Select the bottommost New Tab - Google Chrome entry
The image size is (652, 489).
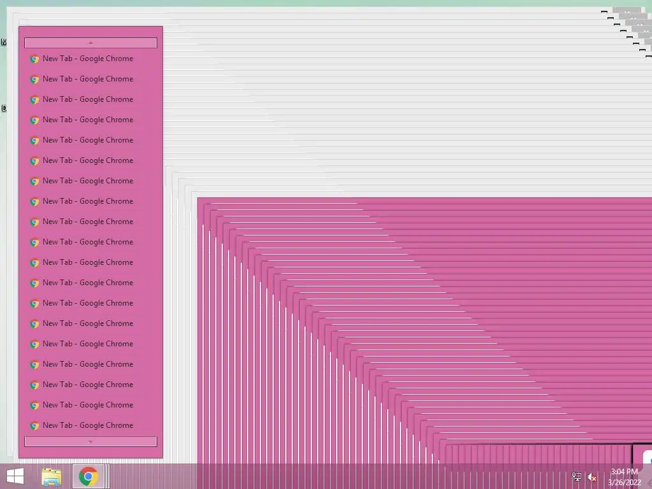(90, 425)
